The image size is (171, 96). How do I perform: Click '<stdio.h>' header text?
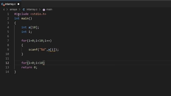[38, 14]
